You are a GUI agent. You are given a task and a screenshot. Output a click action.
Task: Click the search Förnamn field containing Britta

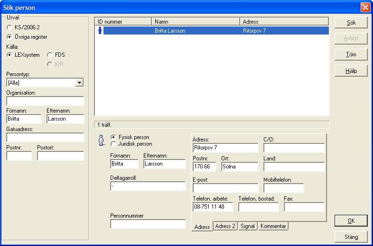pos(24,119)
